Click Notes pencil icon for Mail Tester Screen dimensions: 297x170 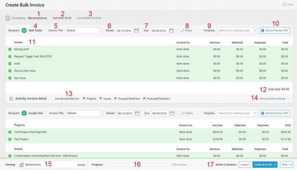click(182, 30)
